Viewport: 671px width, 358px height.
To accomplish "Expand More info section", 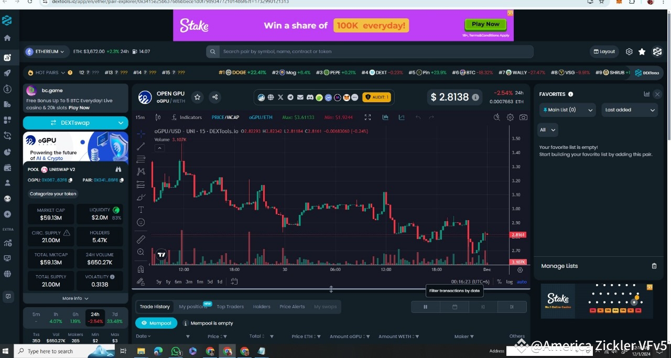I will [75, 298].
